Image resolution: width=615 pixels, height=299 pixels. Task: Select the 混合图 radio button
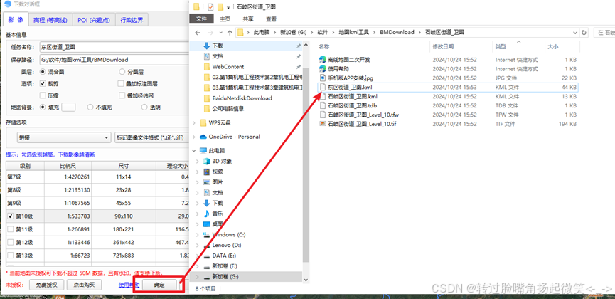(x=43, y=72)
